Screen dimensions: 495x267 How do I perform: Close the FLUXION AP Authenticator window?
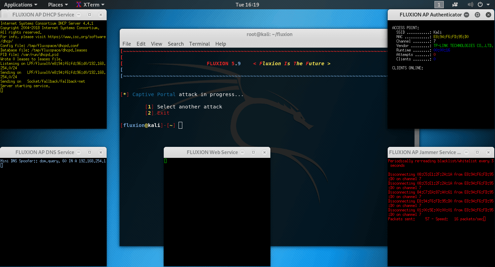488,15
